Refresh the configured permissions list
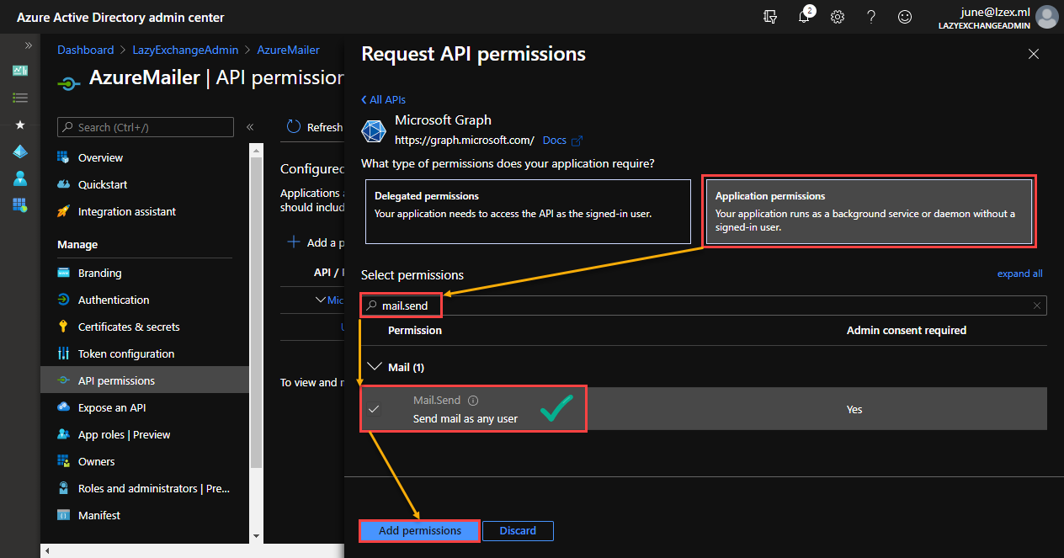 pyautogui.click(x=315, y=127)
